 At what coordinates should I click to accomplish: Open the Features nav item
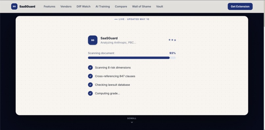pos(49,7)
